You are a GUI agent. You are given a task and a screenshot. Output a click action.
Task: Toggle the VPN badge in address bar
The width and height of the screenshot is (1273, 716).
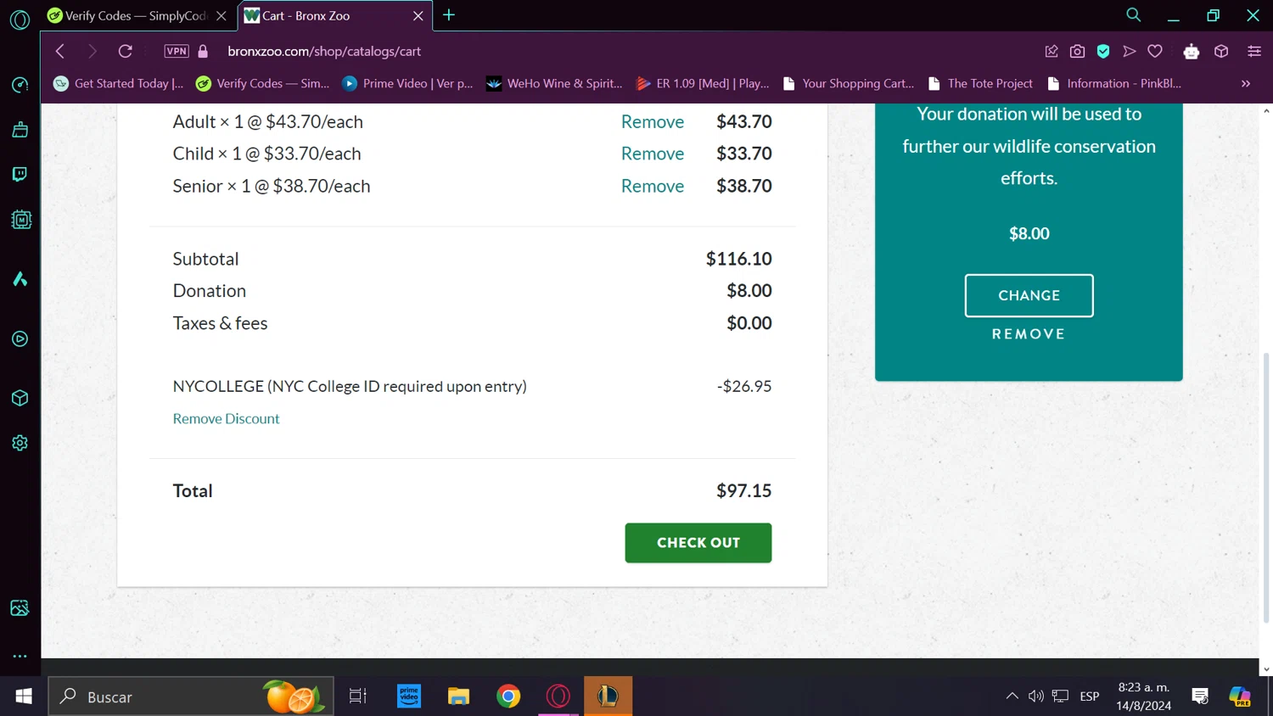(x=177, y=52)
